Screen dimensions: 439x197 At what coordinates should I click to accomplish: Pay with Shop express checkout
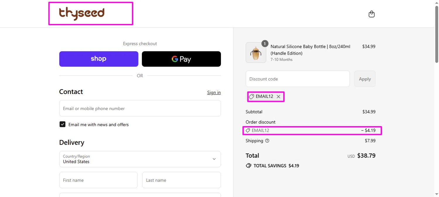[99, 59]
